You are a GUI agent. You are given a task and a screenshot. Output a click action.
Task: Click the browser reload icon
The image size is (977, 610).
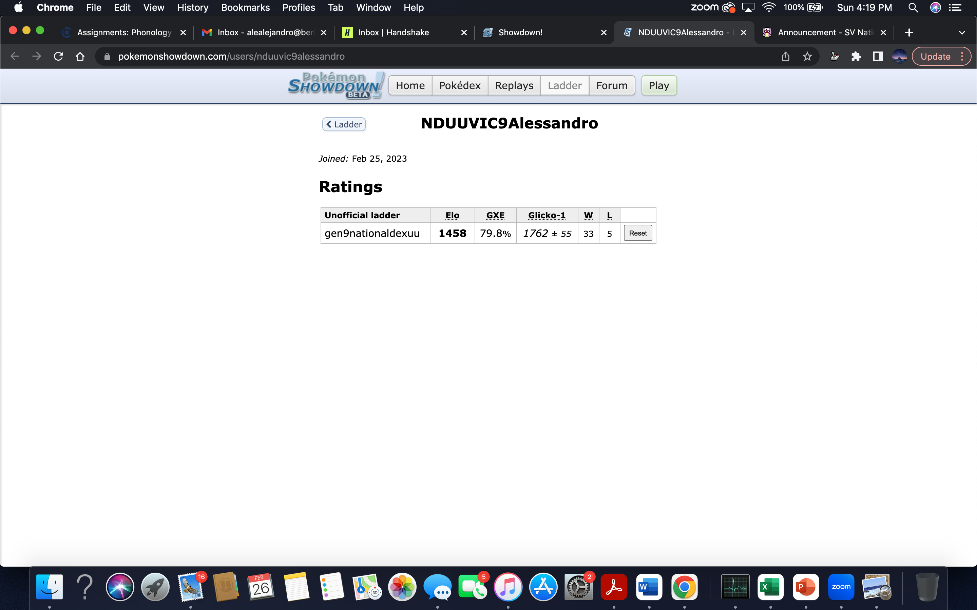pos(59,57)
